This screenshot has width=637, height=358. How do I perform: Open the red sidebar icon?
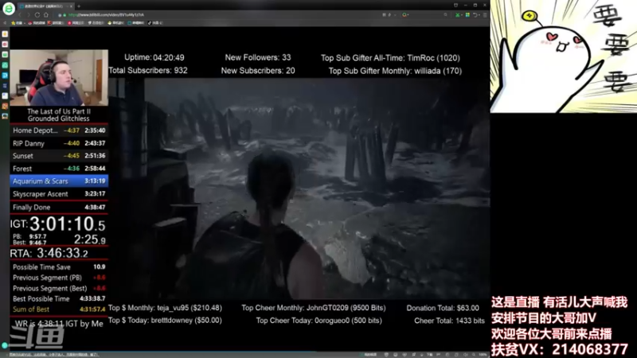pos(5,45)
